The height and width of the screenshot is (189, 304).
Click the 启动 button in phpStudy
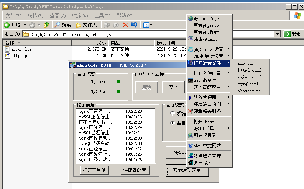pos(146,87)
